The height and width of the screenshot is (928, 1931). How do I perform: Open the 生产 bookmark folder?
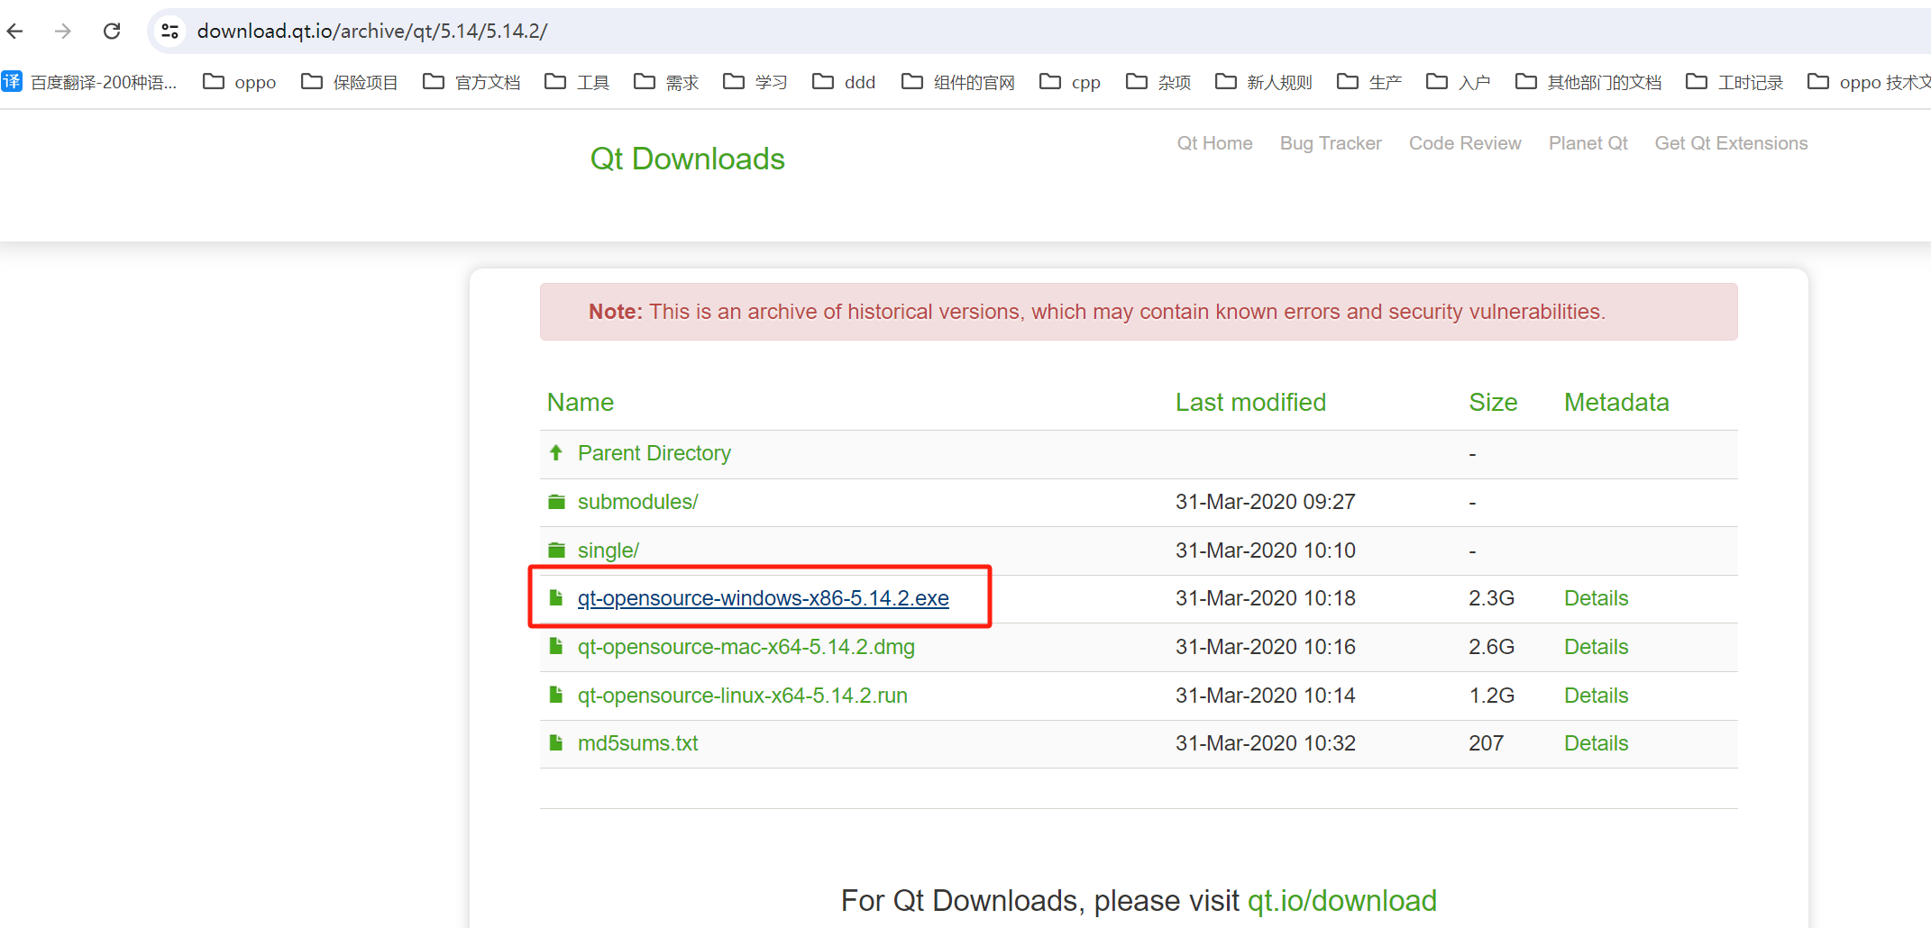[1369, 82]
